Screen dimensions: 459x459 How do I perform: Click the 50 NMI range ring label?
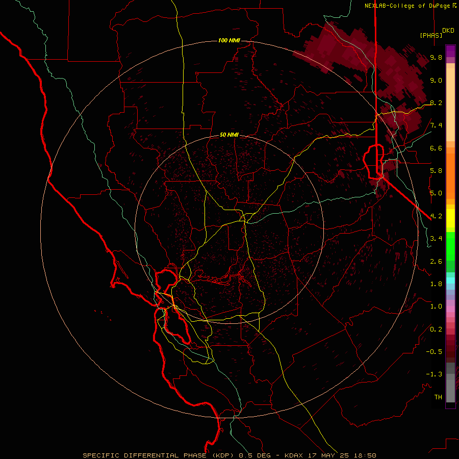(229, 135)
